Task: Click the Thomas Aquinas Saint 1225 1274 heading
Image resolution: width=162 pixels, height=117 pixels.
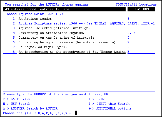Action: coord(34,14)
